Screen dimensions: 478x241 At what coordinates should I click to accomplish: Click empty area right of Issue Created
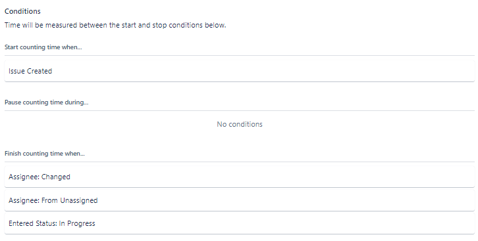tap(262, 71)
